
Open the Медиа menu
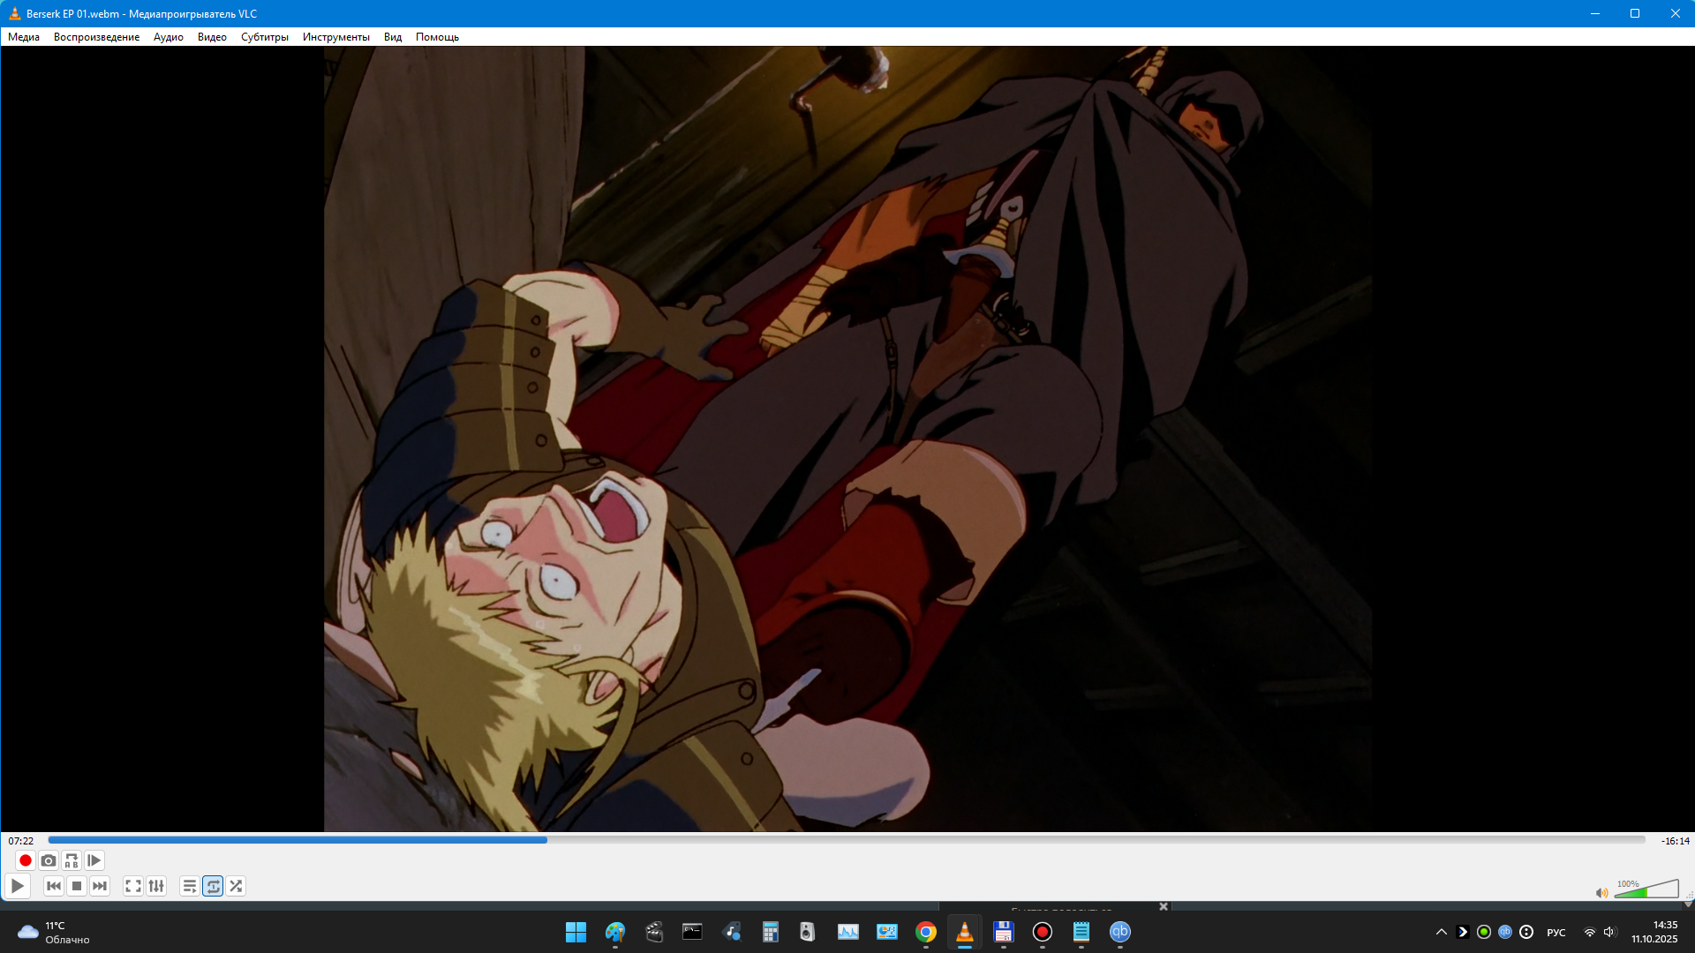24,37
